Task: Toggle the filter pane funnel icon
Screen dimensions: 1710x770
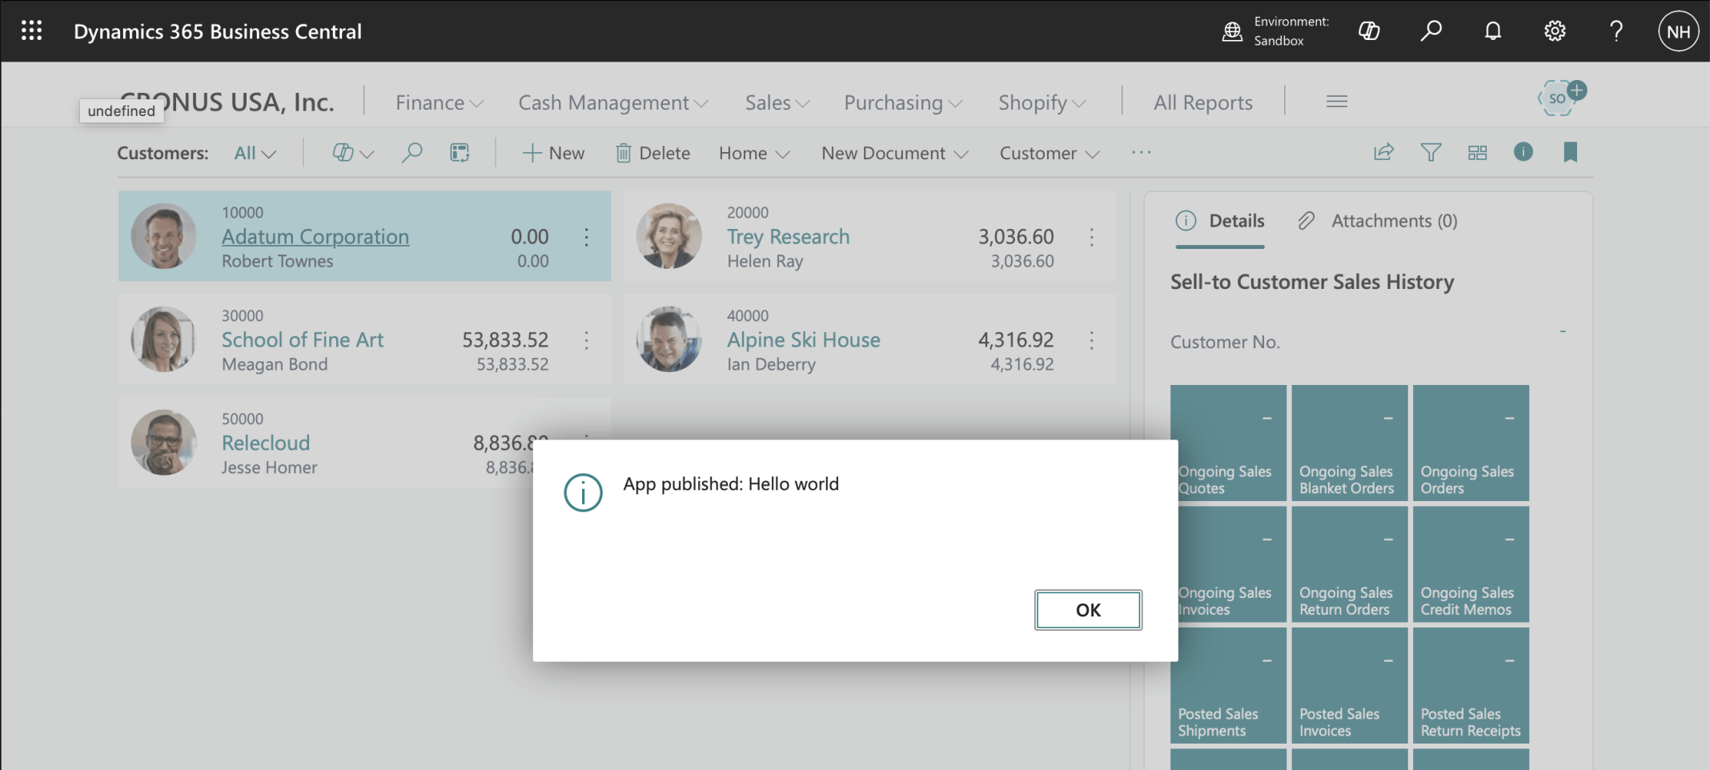Action: click(1431, 152)
